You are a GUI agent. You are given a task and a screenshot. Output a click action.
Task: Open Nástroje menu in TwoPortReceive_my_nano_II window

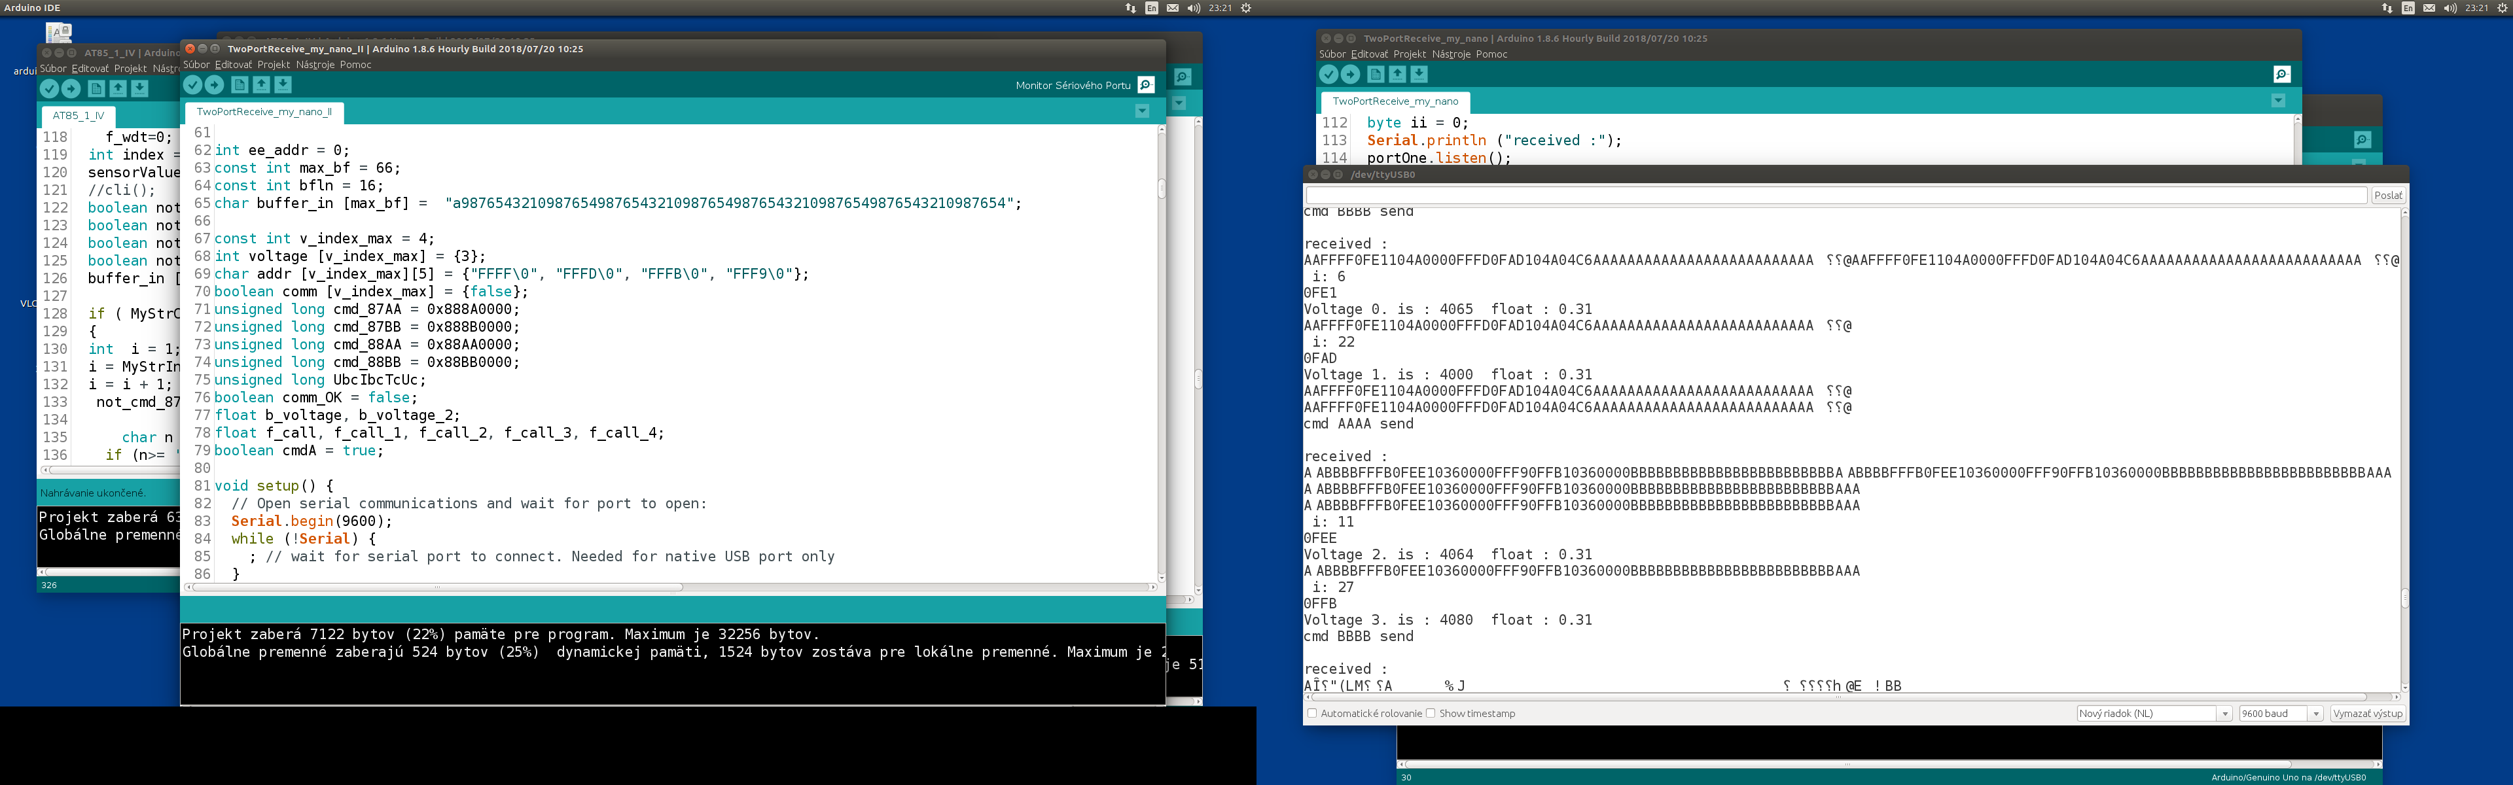(x=315, y=64)
